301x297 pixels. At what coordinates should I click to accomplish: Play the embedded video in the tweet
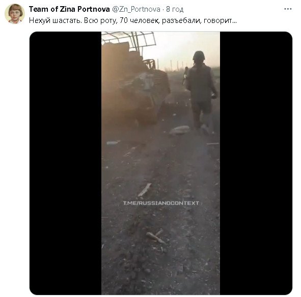click(x=160, y=163)
